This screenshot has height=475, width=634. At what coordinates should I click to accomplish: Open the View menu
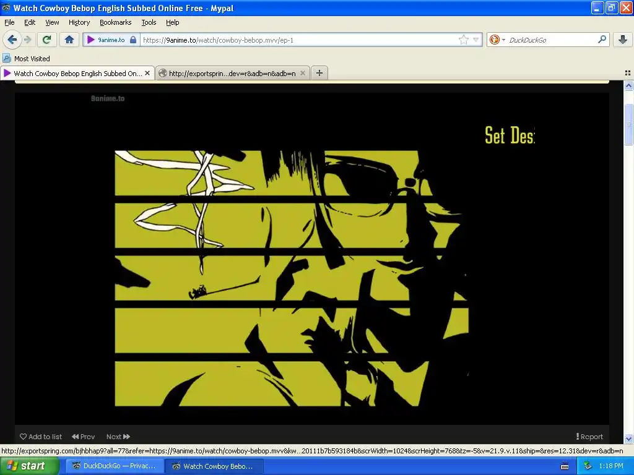pyautogui.click(x=52, y=22)
